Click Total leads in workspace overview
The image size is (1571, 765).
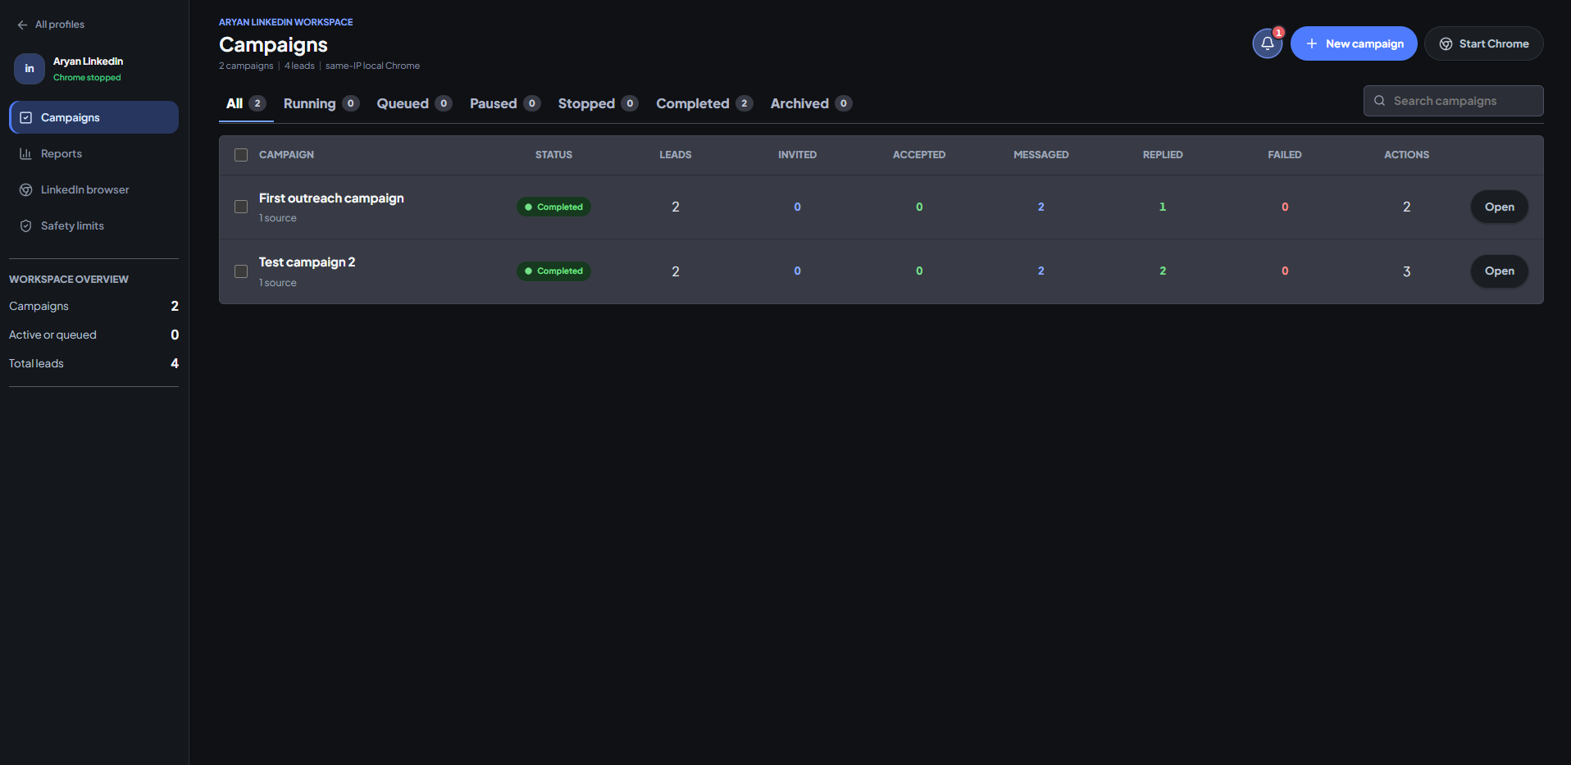tap(93, 363)
